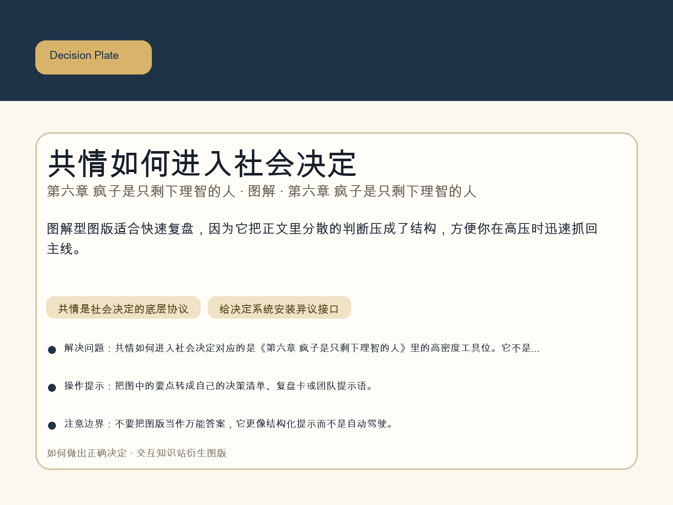The image size is (673, 505).
Task: Click the heading 共情如何进入社会决定
Action: click(x=202, y=164)
